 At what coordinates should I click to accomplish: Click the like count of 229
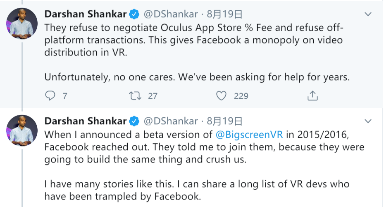coord(241,96)
